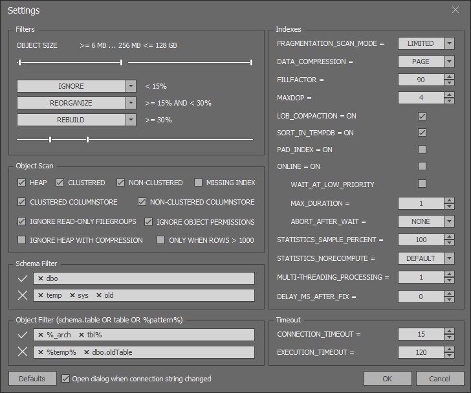471x393 pixels.
Task: Remove the temp tag from excluded schemas
Action: 41,296
